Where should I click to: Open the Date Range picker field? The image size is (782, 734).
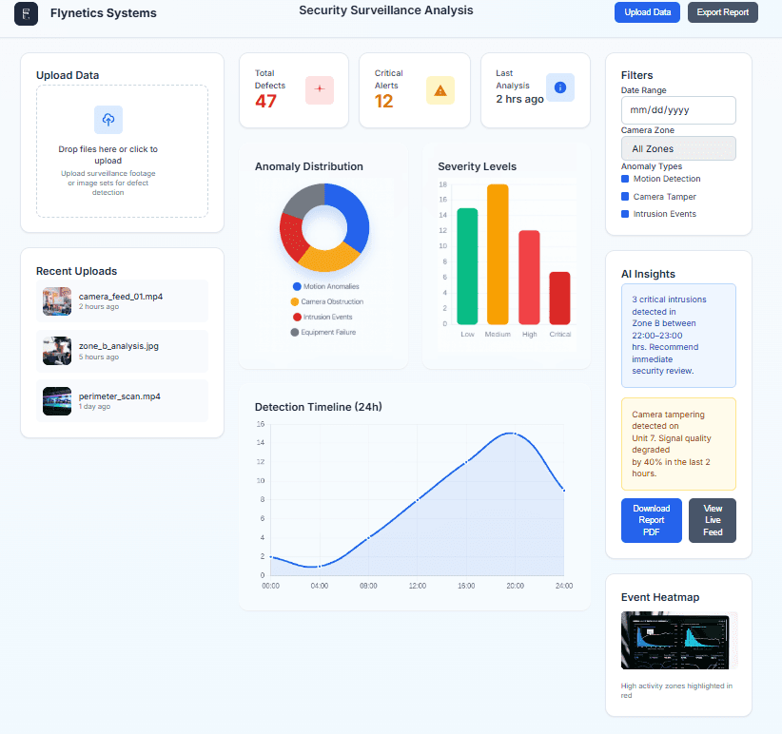point(678,110)
